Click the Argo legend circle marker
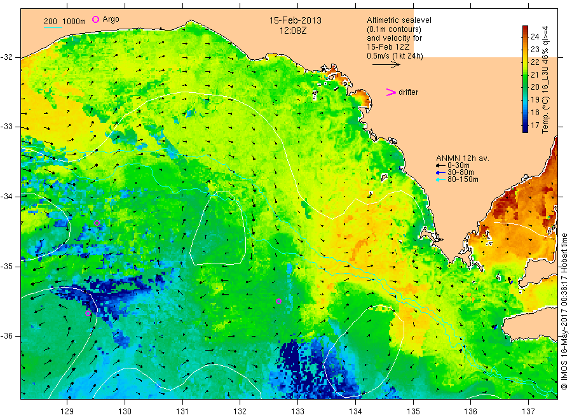 [x=95, y=19]
